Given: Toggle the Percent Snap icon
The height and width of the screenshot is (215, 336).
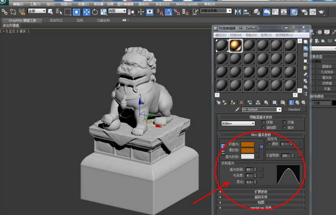Looking at the screenshot, I should 177,12.
